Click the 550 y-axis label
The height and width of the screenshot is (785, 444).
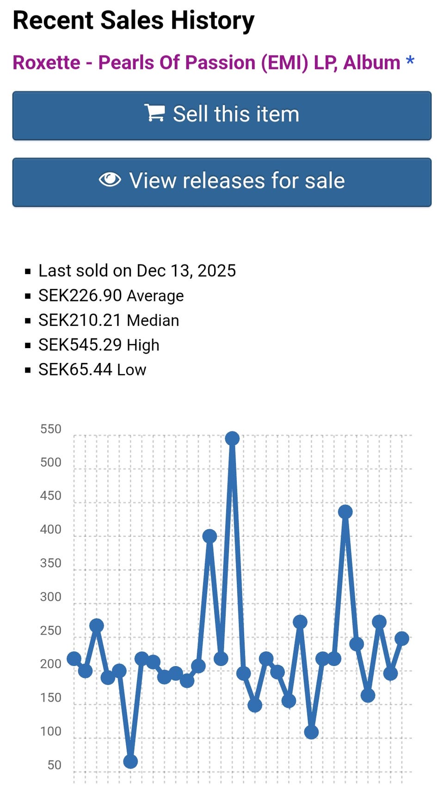51,429
